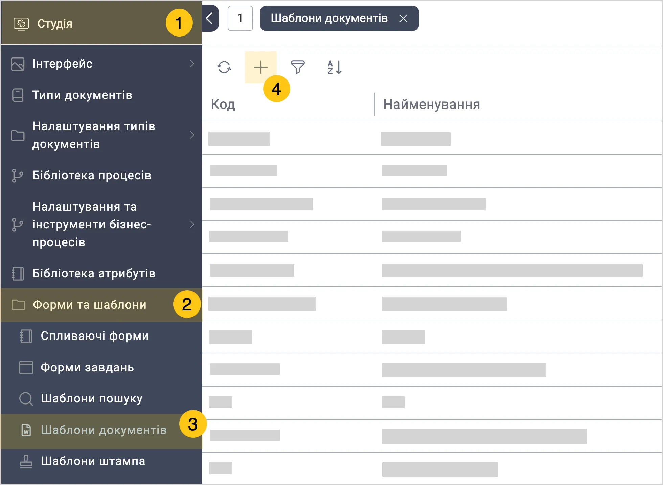This screenshot has width=663, height=485.
Task: Click the Студія studio icon
Action: click(21, 24)
